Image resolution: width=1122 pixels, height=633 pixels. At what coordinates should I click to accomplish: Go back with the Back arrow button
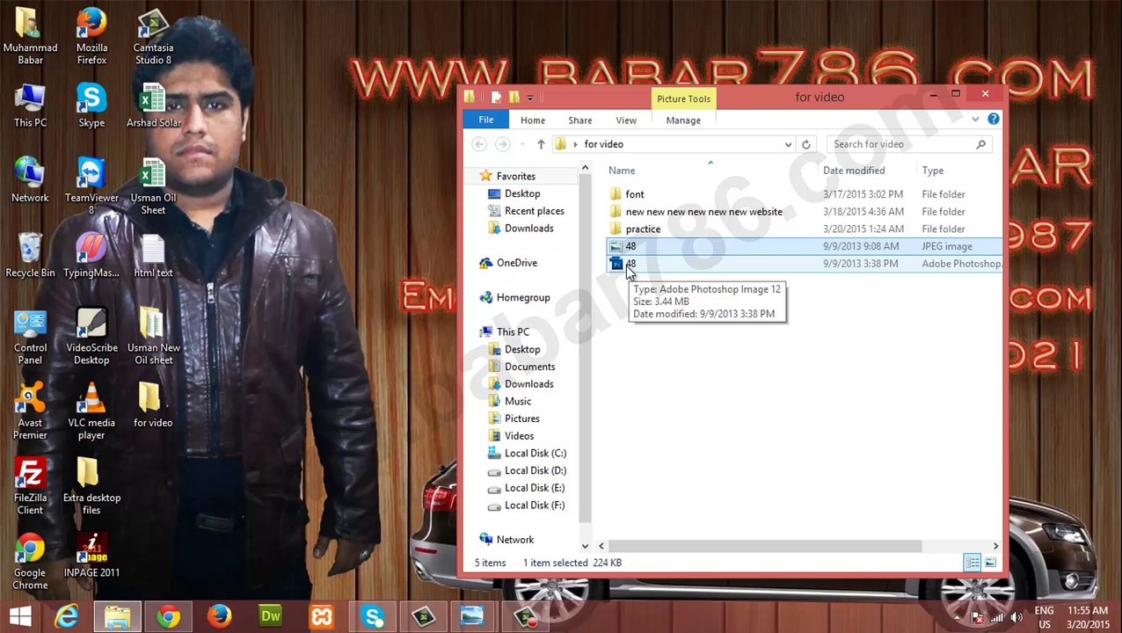pos(479,144)
